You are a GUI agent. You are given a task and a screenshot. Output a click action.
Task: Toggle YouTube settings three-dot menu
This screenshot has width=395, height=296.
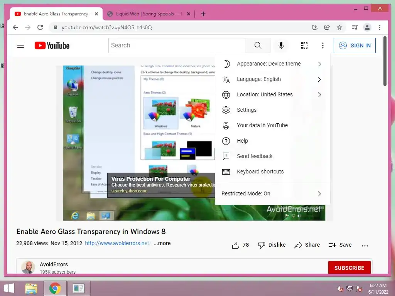point(323,45)
